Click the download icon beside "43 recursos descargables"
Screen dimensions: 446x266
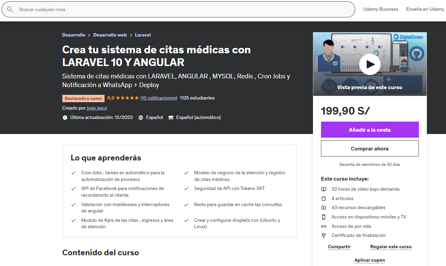324,207
